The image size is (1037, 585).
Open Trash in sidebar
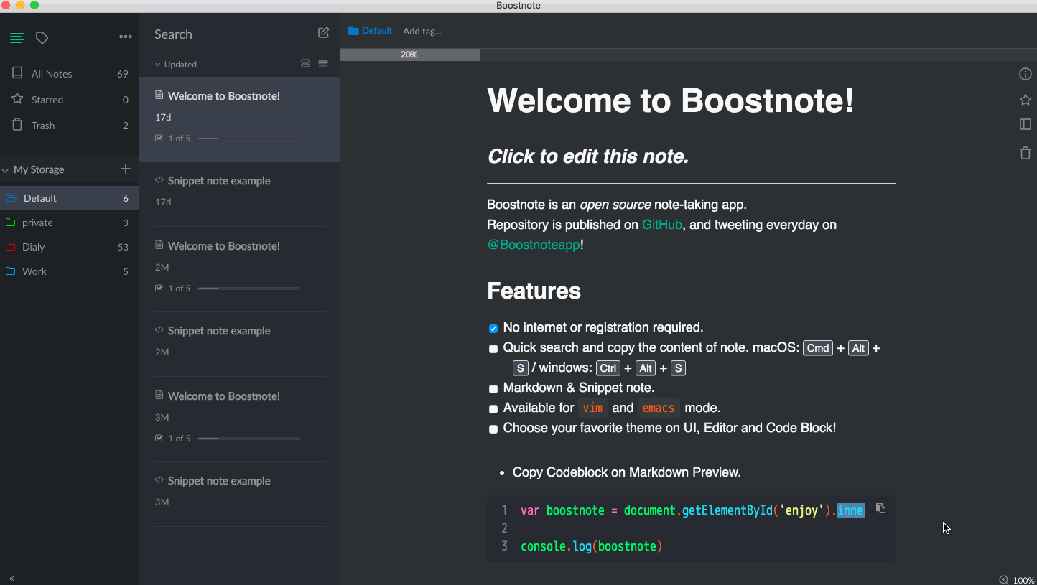tap(70, 126)
